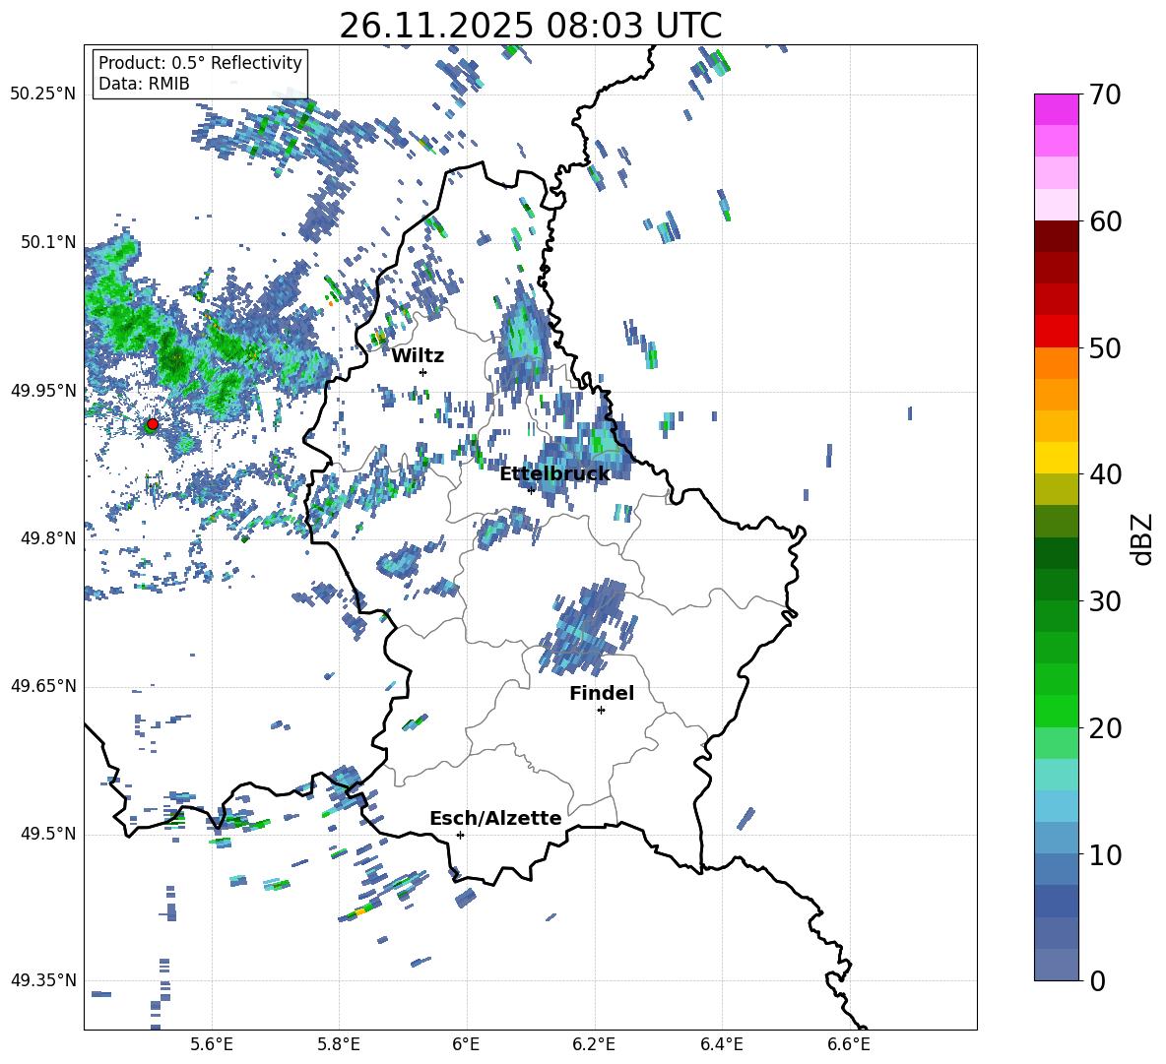This screenshot has height=1064, width=1166.
Task: Click the Data: RMIB text
Action: [144, 84]
